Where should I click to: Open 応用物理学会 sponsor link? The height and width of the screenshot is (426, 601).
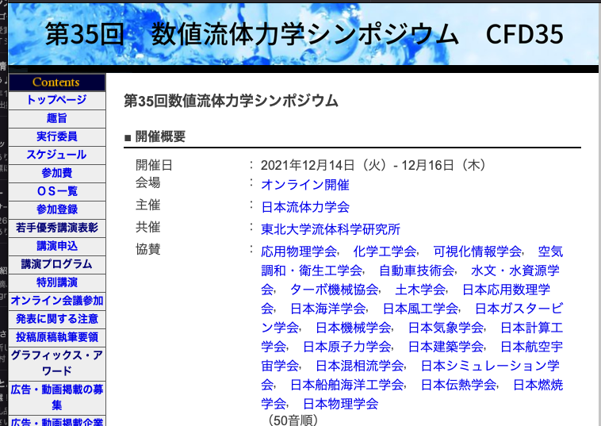(299, 251)
